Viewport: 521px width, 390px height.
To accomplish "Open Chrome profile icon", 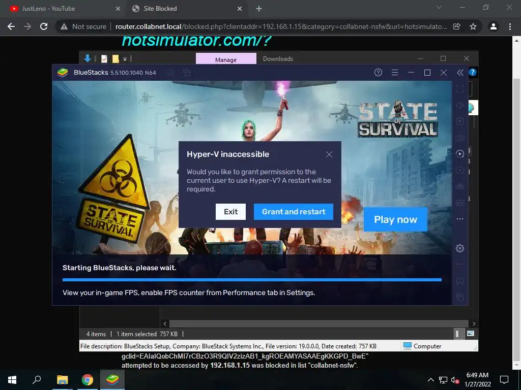I will [x=494, y=26].
